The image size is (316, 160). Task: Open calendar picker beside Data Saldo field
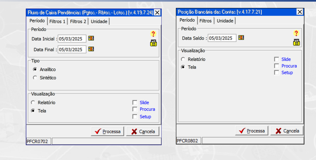241,38
